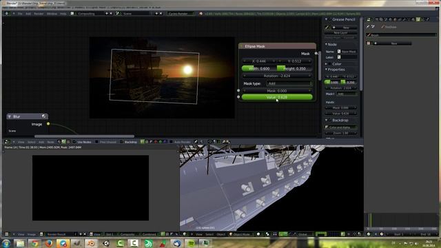The image size is (441, 248).
Task: Open Firefox from the taskbar
Action: pos(49,243)
